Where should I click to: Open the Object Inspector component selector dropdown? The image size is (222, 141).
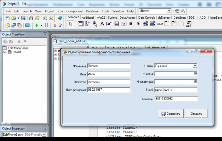click(44, 135)
